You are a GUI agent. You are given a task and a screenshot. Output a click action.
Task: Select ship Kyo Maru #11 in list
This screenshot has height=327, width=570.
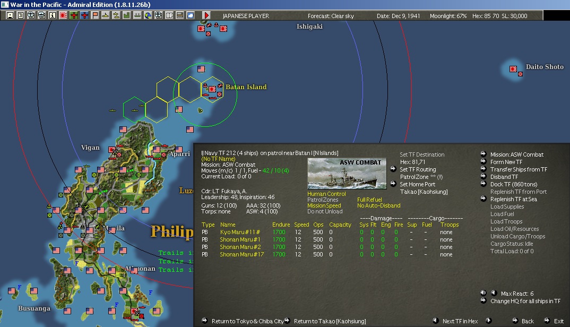(x=239, y=232)
